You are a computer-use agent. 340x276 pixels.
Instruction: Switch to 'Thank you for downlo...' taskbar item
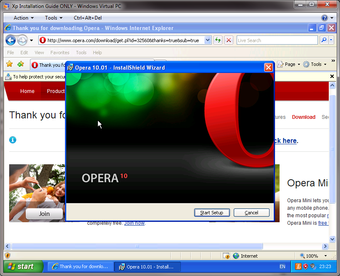[80, 266]
